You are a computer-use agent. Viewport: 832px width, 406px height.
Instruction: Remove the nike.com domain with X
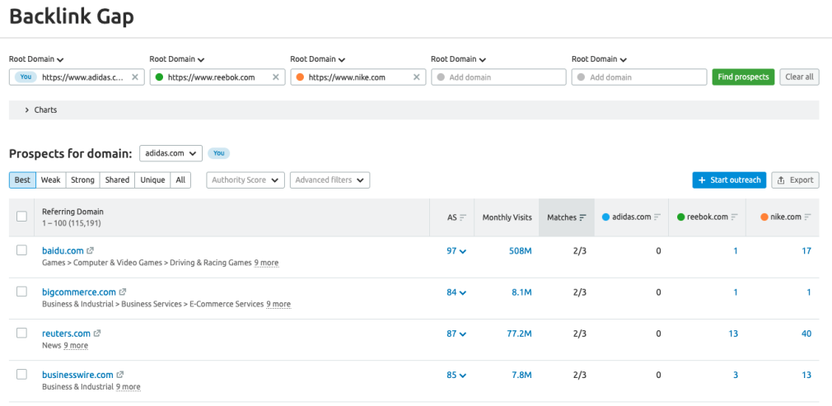(x=417, y=77)
